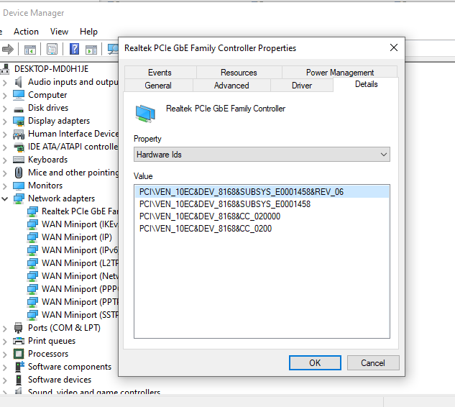Expand the Print queues node
455x407 pixels.
(x=4, y=342)
